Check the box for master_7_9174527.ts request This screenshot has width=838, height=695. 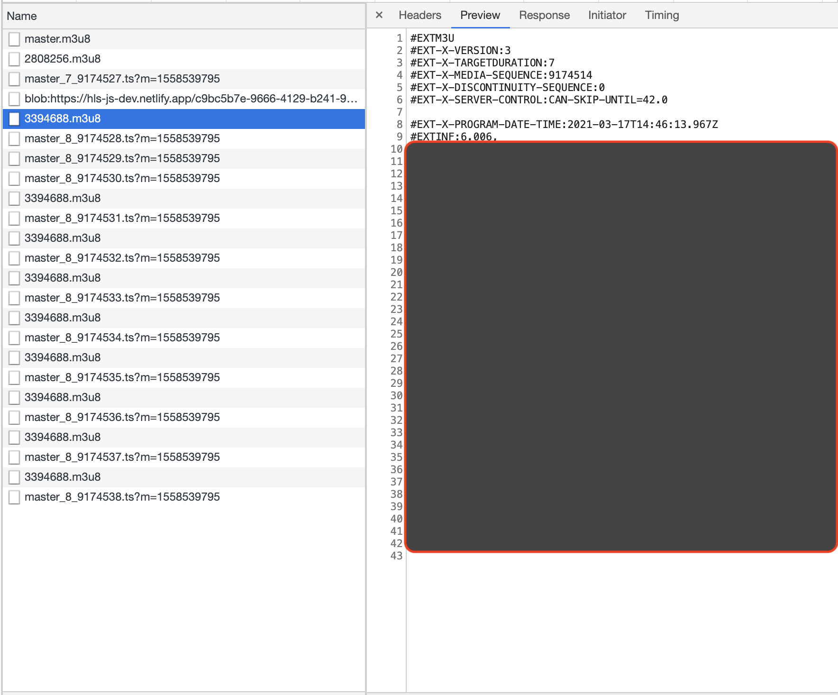pyautogui.click(x=14, y=79)
